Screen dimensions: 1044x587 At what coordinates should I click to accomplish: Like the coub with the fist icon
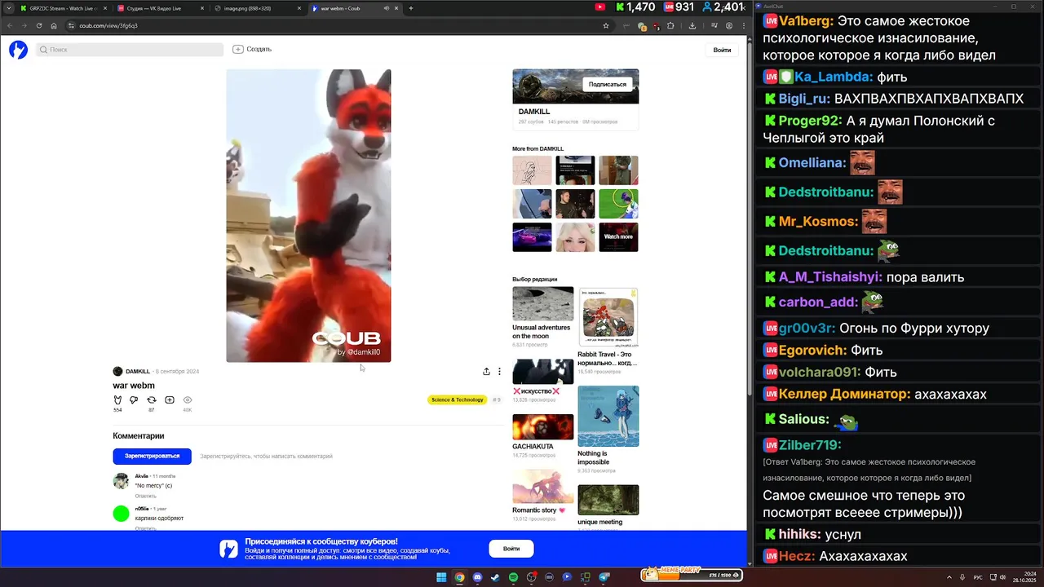[117, 399]
